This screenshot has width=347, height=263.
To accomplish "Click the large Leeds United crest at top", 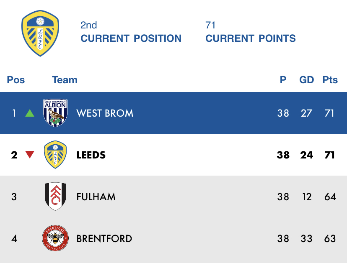I will point(40,33).
